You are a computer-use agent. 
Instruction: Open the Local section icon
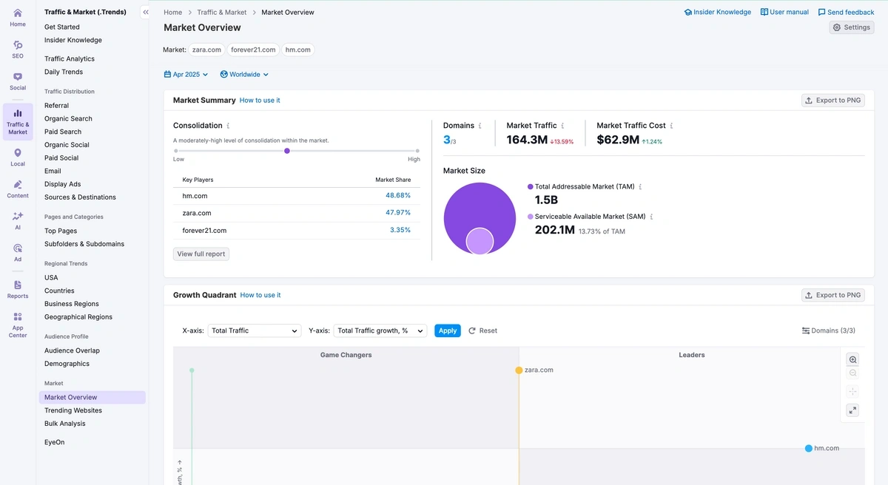(x=17, y=154)
